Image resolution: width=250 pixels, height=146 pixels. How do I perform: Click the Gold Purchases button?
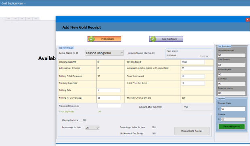click(166, 39)
